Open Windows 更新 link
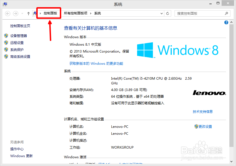This screenshot has width=236, height=166. [21, 156]
